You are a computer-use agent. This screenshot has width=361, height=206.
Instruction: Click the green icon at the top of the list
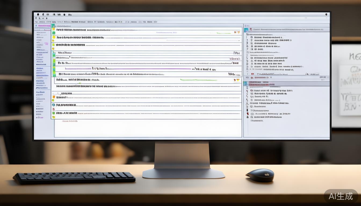(53, 26)
